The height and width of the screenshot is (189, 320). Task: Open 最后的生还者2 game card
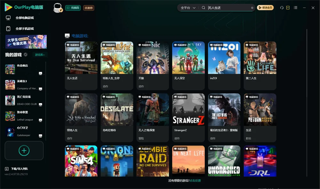coord(224,117)
